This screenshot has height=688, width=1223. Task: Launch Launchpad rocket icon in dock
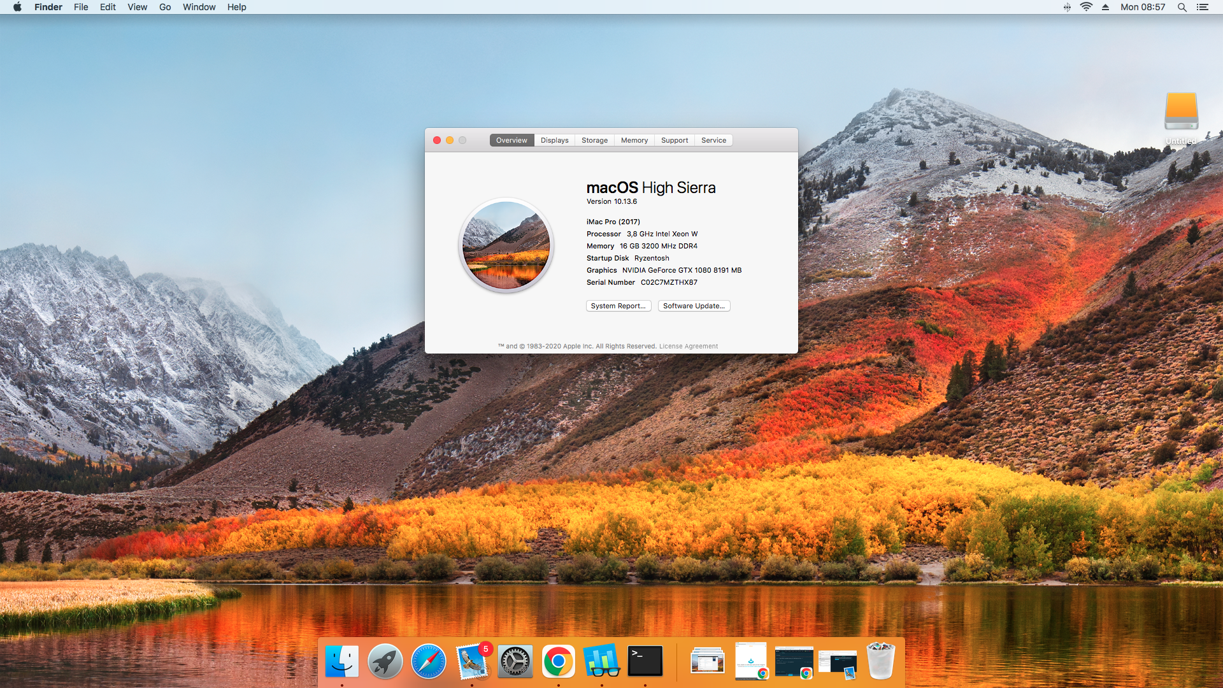(x=385, y=661)
